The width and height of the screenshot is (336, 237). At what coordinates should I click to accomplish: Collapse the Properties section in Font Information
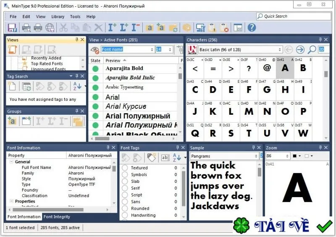[x=11, y=201]
